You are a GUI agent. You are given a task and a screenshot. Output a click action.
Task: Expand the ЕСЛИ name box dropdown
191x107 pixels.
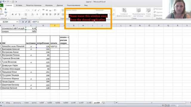click(17, 22)
